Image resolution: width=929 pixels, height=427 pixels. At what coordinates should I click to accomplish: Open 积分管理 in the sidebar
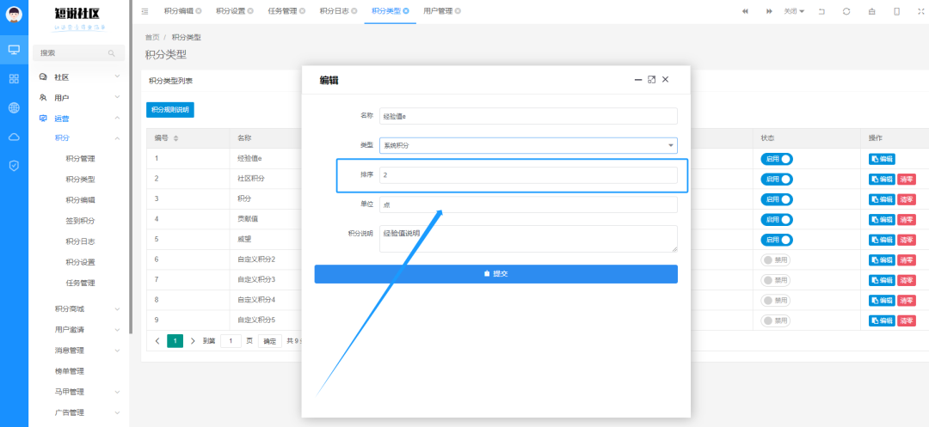[80, 159]
